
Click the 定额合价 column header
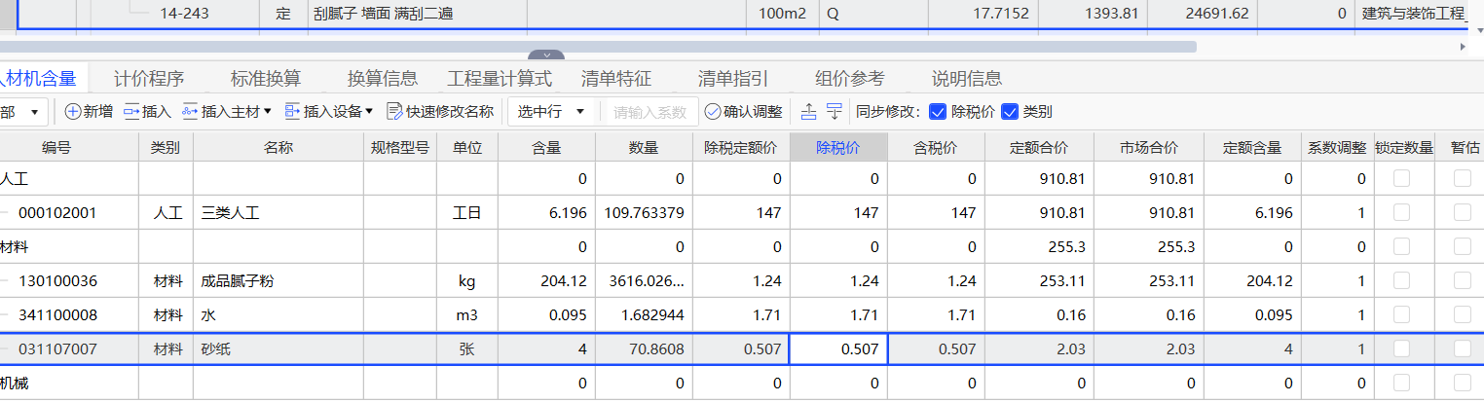tap(1039, 148)
